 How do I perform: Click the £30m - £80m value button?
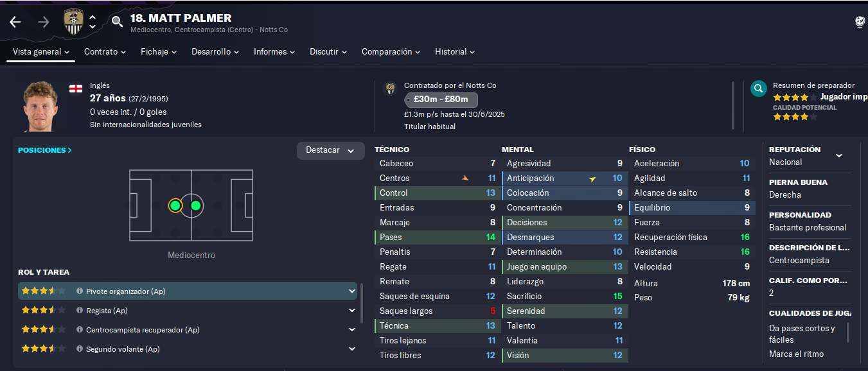(441, 100)
